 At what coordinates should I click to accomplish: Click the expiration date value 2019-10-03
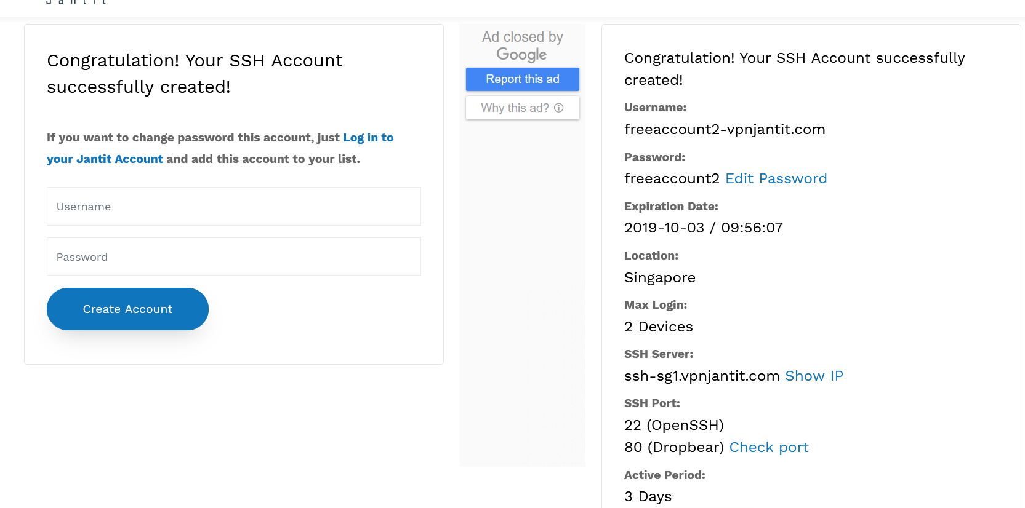click(x=664, y=228)
